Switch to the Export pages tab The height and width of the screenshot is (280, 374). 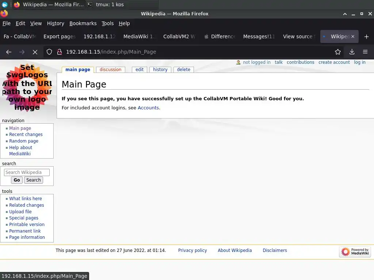click(60, 36)
